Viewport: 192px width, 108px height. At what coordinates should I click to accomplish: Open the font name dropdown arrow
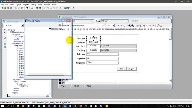pos(103,25)
